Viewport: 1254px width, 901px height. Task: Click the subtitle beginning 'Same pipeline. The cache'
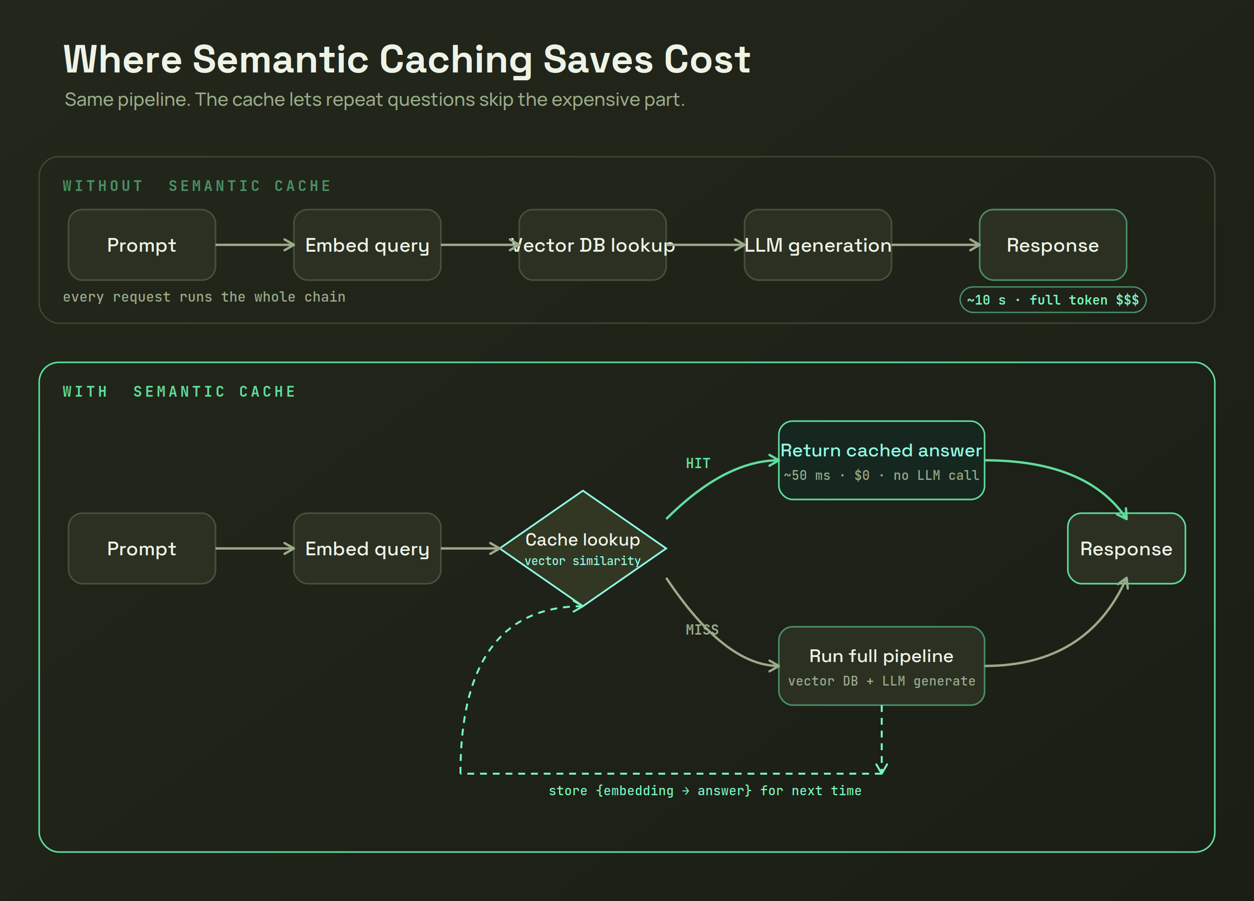click(x=374, y=100)
